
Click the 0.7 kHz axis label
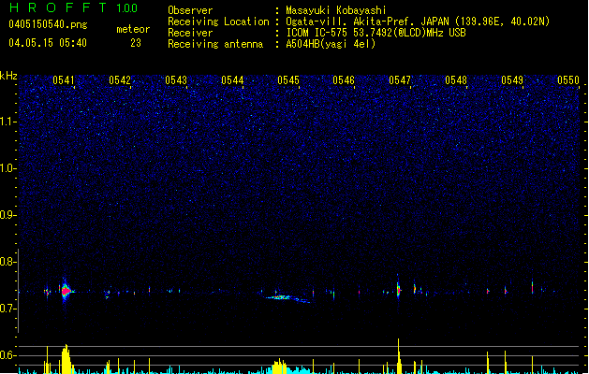pyautogui.click(x=8, y=309)
